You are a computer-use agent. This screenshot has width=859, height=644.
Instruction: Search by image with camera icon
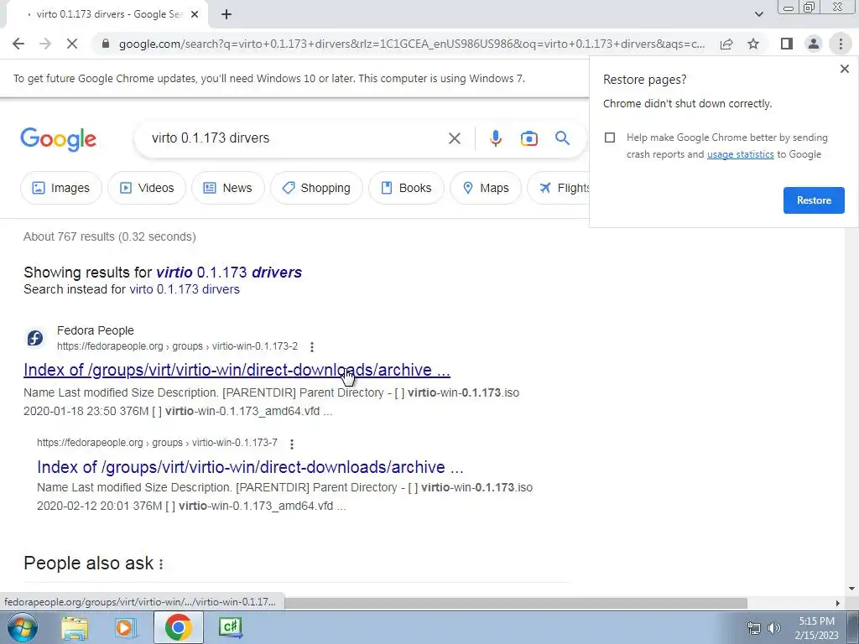coord(528,138)
